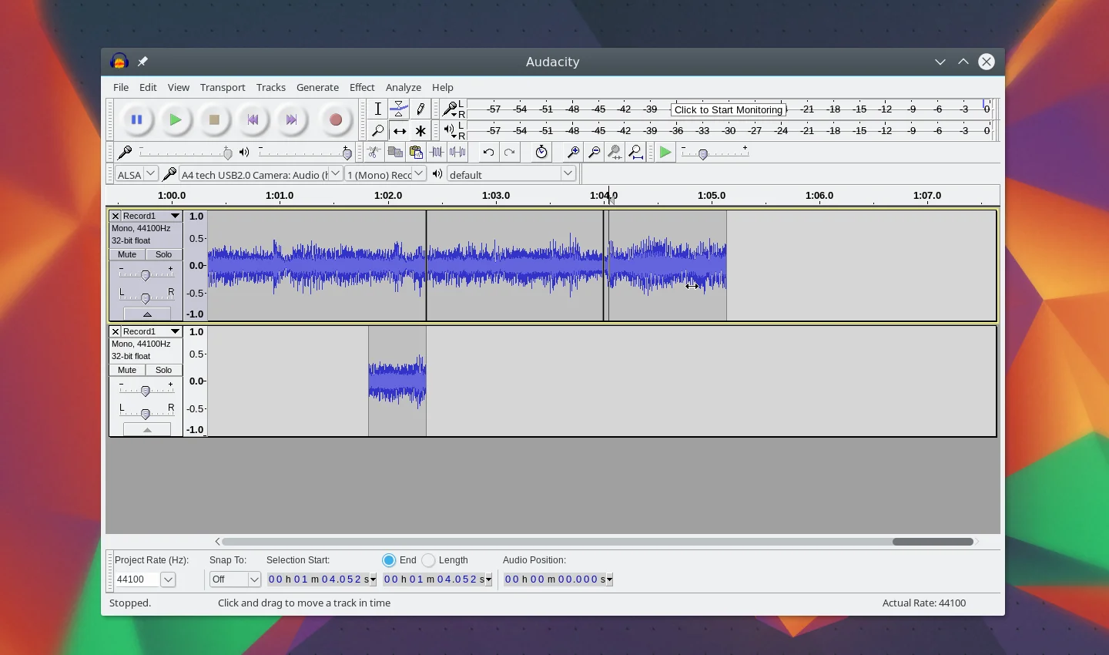Click to Start Monitoring on the meter
The height and width of the screenshot is (655, 1109).
728,109
